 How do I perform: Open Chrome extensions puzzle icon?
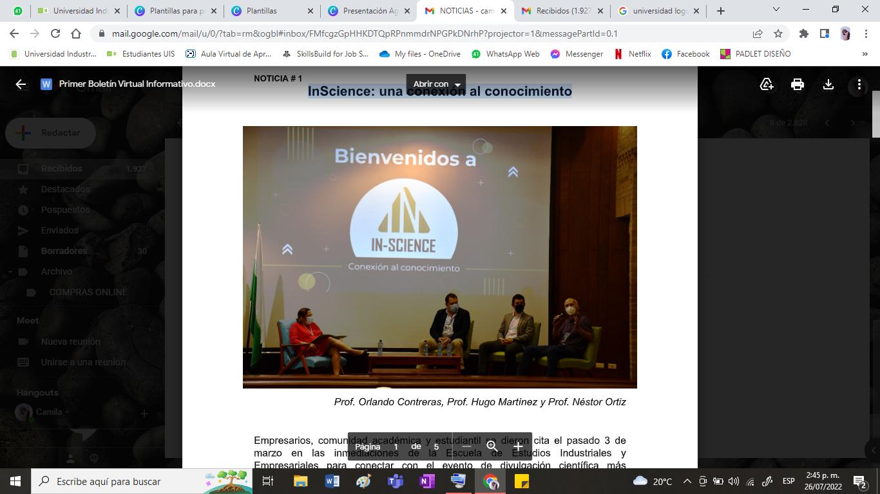point(803,33)
